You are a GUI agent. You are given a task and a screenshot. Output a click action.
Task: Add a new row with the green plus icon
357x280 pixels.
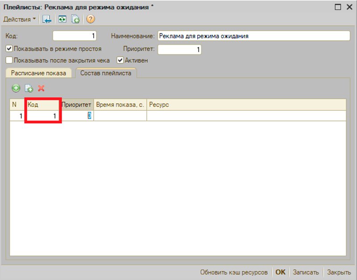point(16,88)
